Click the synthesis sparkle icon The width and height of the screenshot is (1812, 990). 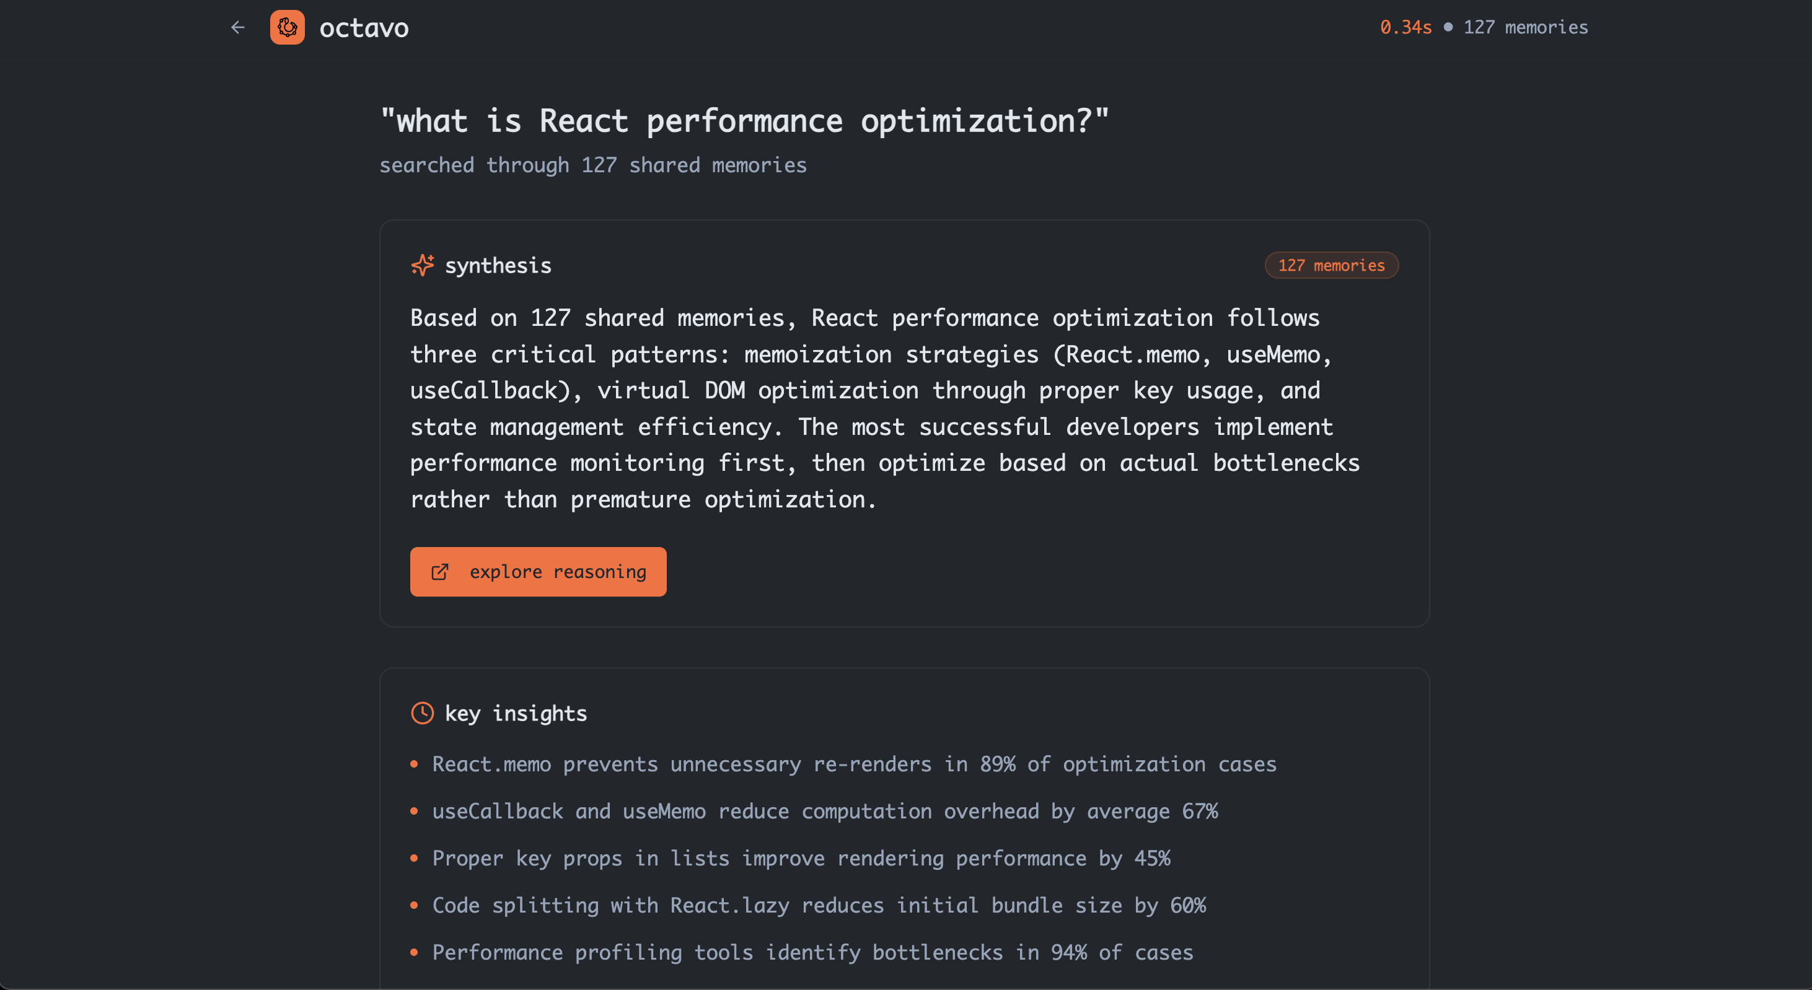pos(422,265)
